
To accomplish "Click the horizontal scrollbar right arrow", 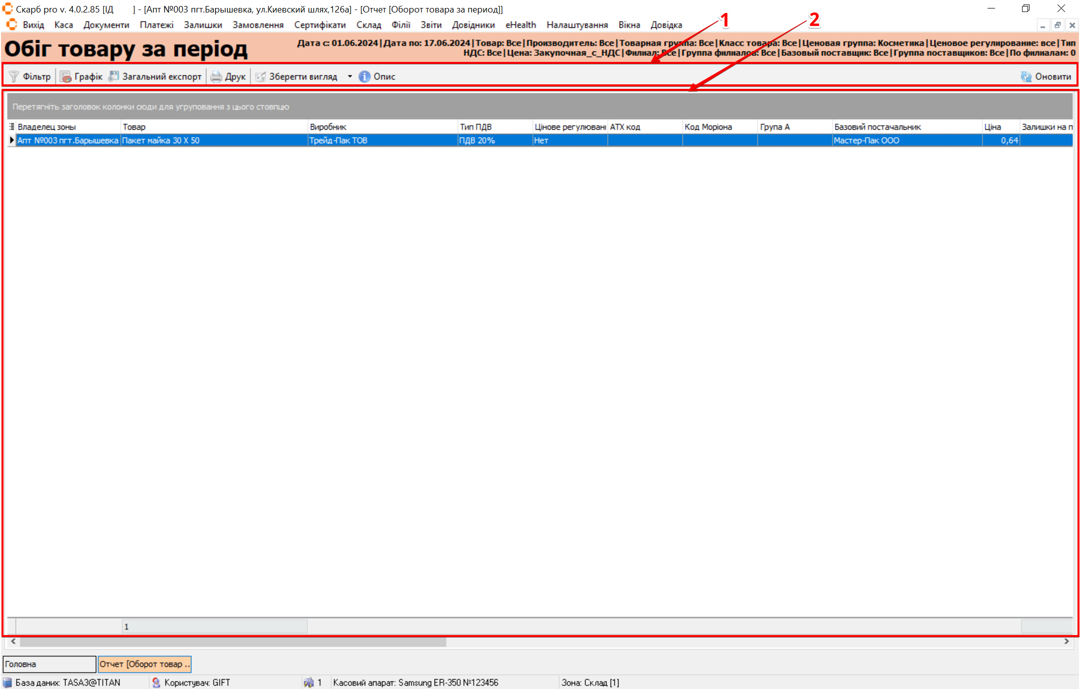I will 1067,642.
